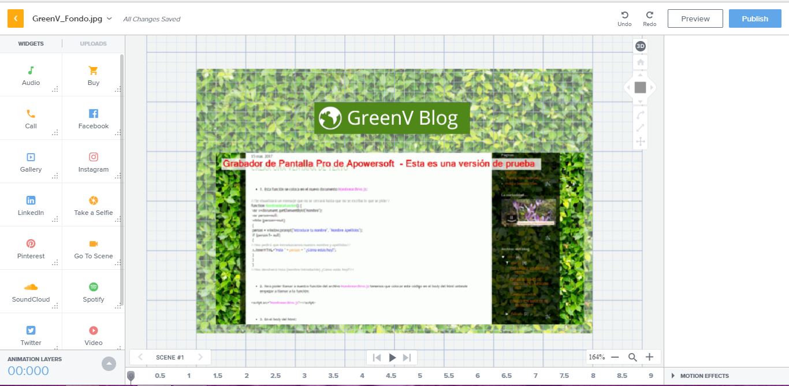Click the gray square in the navigator
This screenshot has width=789, height=386.
tap(640, 88)
